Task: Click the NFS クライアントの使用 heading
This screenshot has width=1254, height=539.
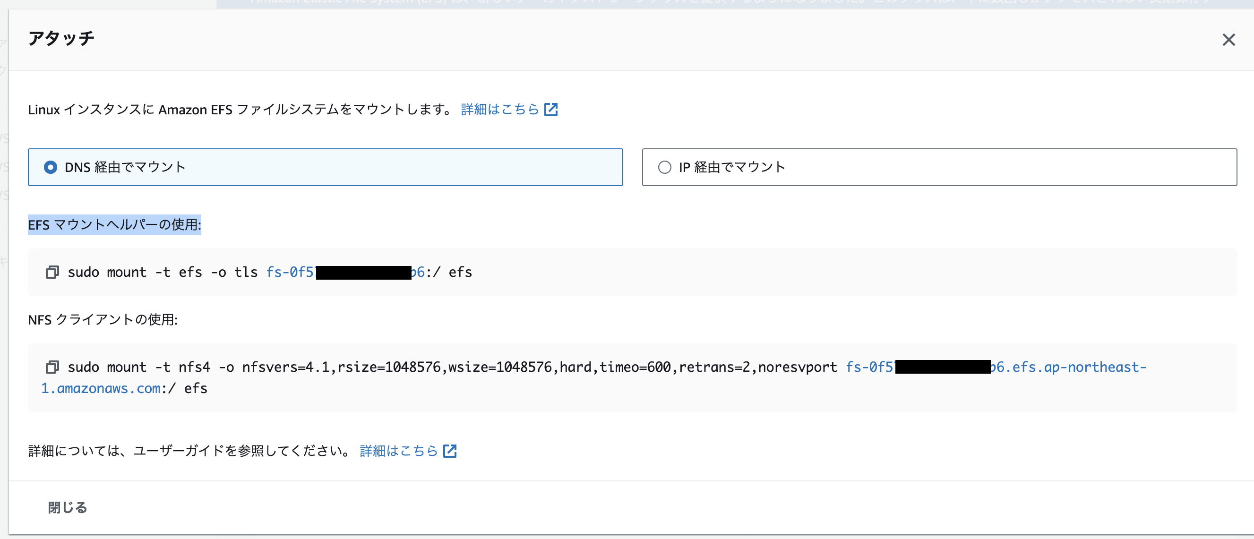Action: click(103, 319)
